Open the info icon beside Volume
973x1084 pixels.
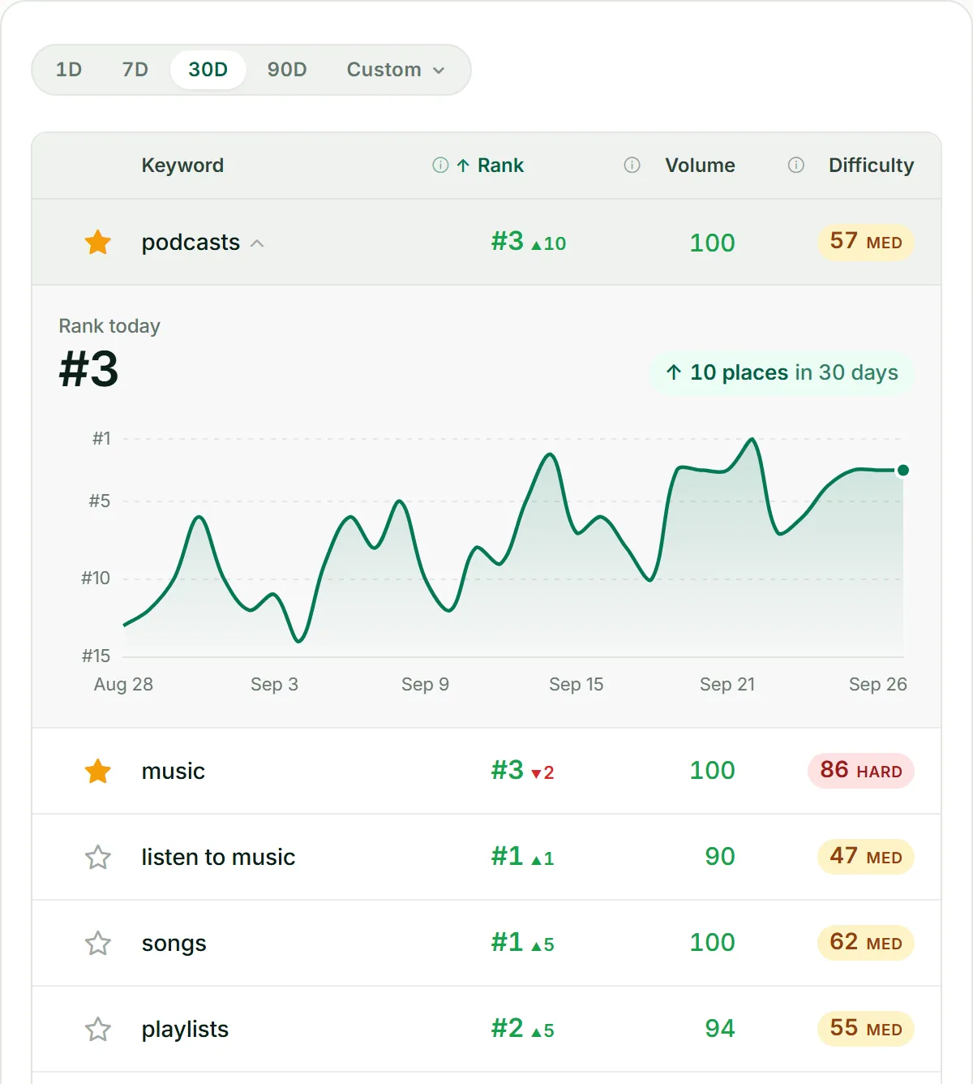pos(632,166)
